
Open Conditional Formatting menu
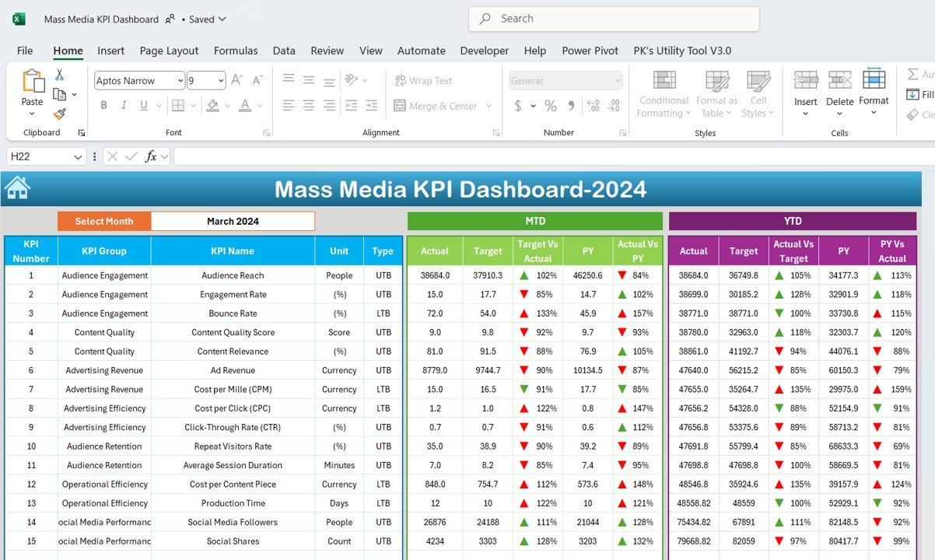click(664, 94)
